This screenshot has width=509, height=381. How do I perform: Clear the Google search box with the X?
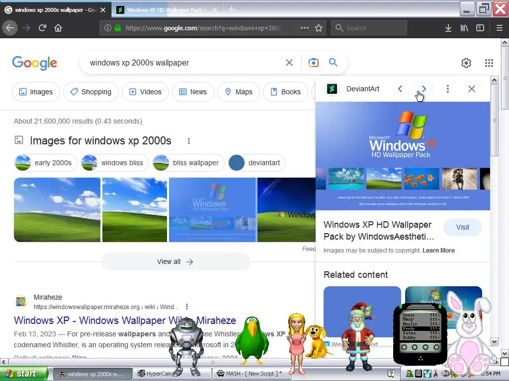[289, 63]
